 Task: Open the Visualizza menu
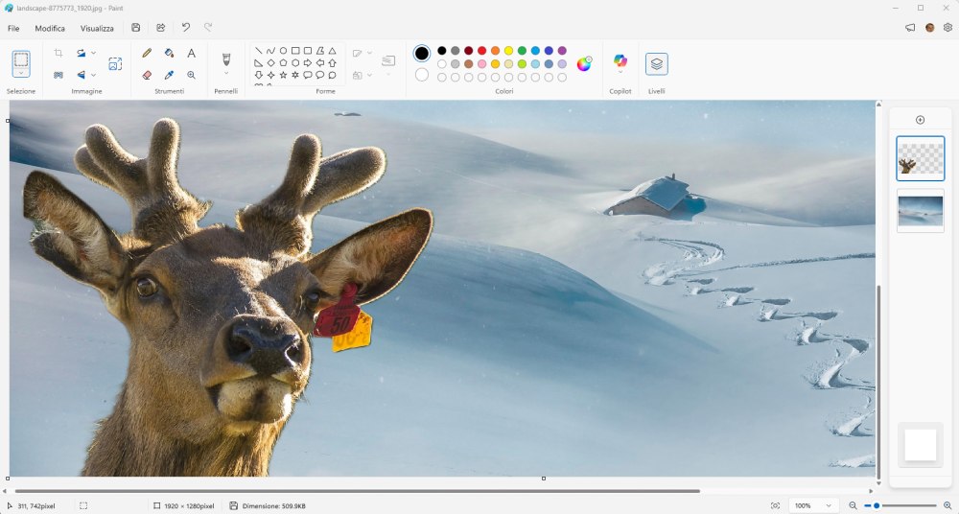click(x=97, y=28)
